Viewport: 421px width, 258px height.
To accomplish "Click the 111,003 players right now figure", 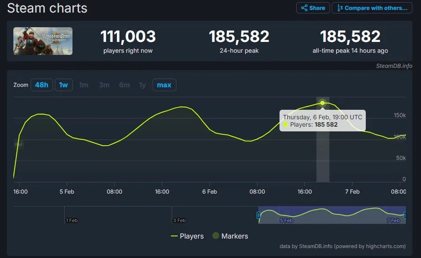I will point(128,37).
